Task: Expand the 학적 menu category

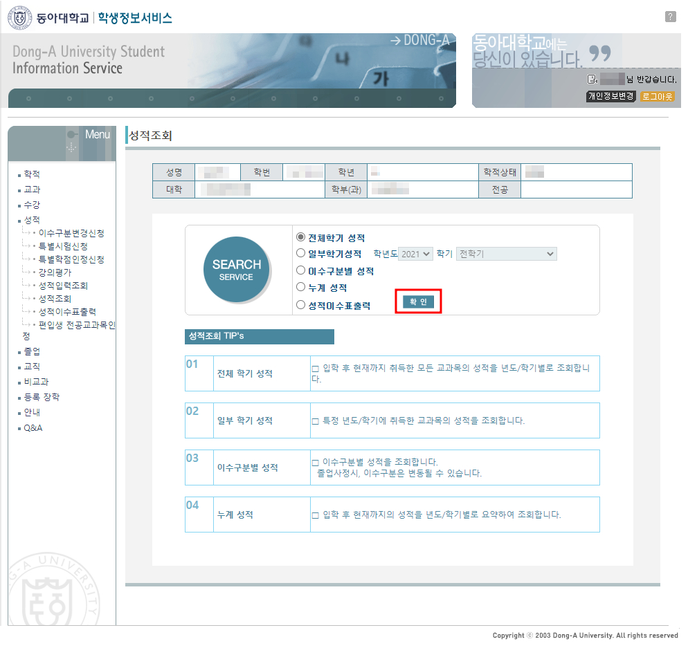Action: tap(32, 174)
